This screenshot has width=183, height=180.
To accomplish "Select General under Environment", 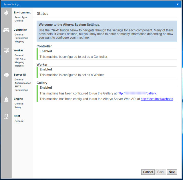I will [19, 21].
